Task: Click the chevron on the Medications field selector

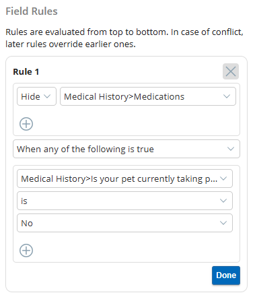Action: click(x=227, y=96)
